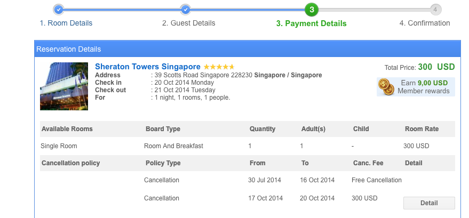Go back to 1. Room Details step
This screenshot has height=218, width=469.
tap(66, 23)
